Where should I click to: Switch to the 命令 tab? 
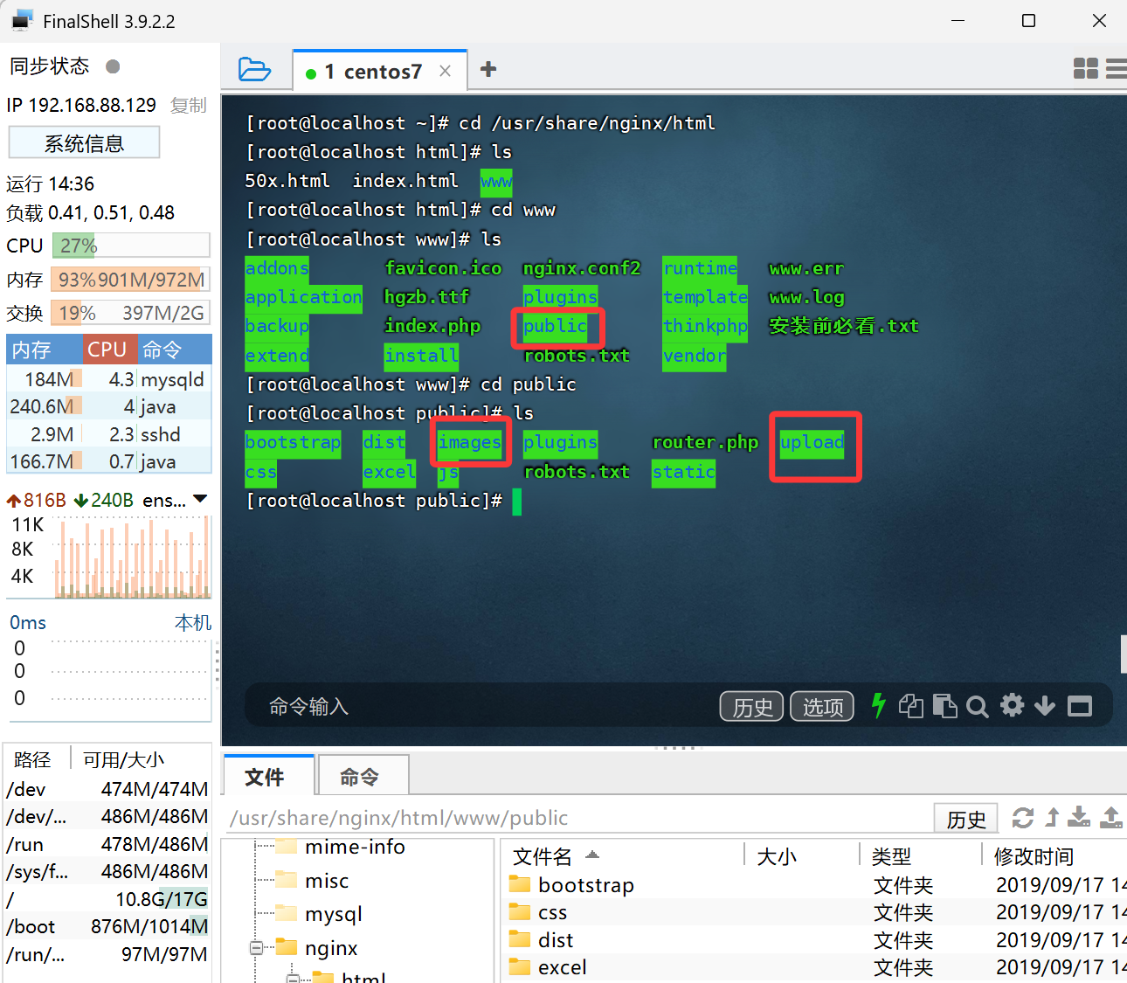363,776
